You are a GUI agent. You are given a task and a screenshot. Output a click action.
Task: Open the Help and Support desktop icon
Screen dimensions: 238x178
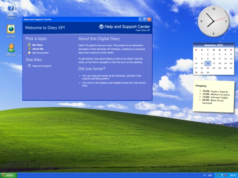(x=11, y=11)
